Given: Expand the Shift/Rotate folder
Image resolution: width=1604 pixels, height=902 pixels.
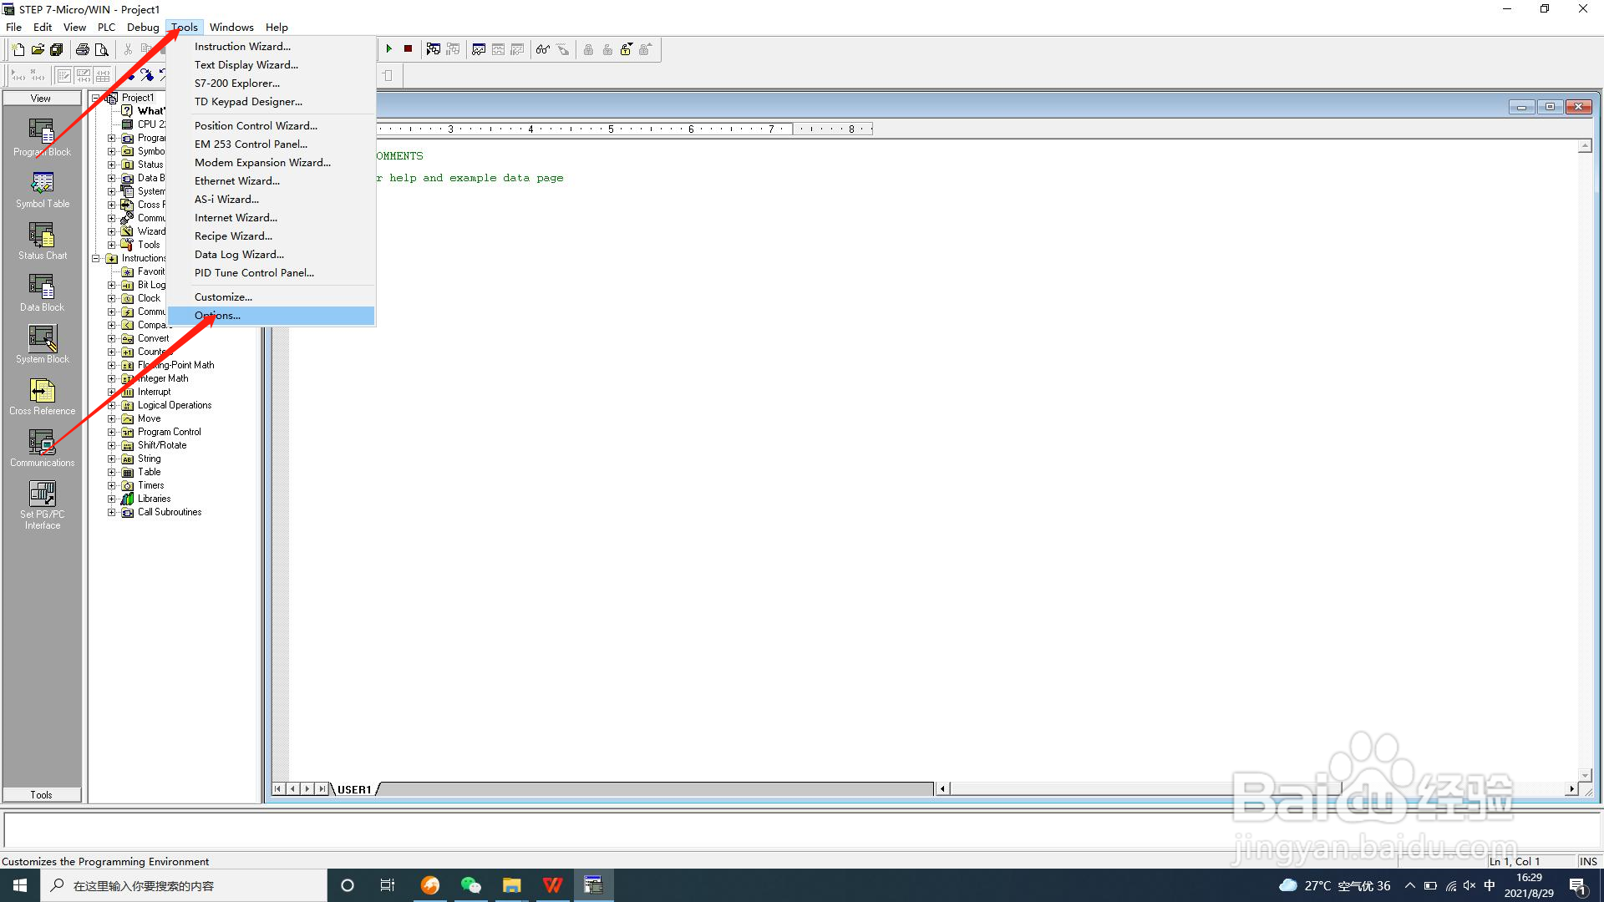Looking at the screenshot, I should (111, 445).
